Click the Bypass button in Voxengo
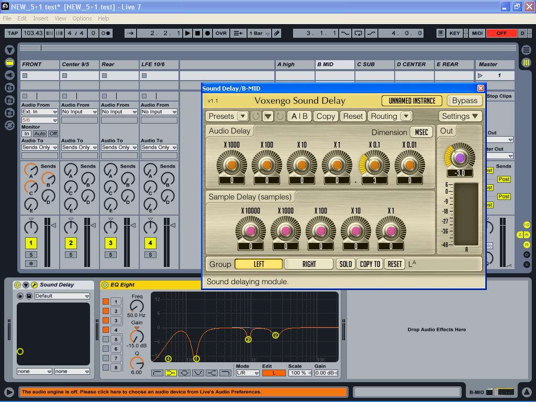 tap(464, 100)
